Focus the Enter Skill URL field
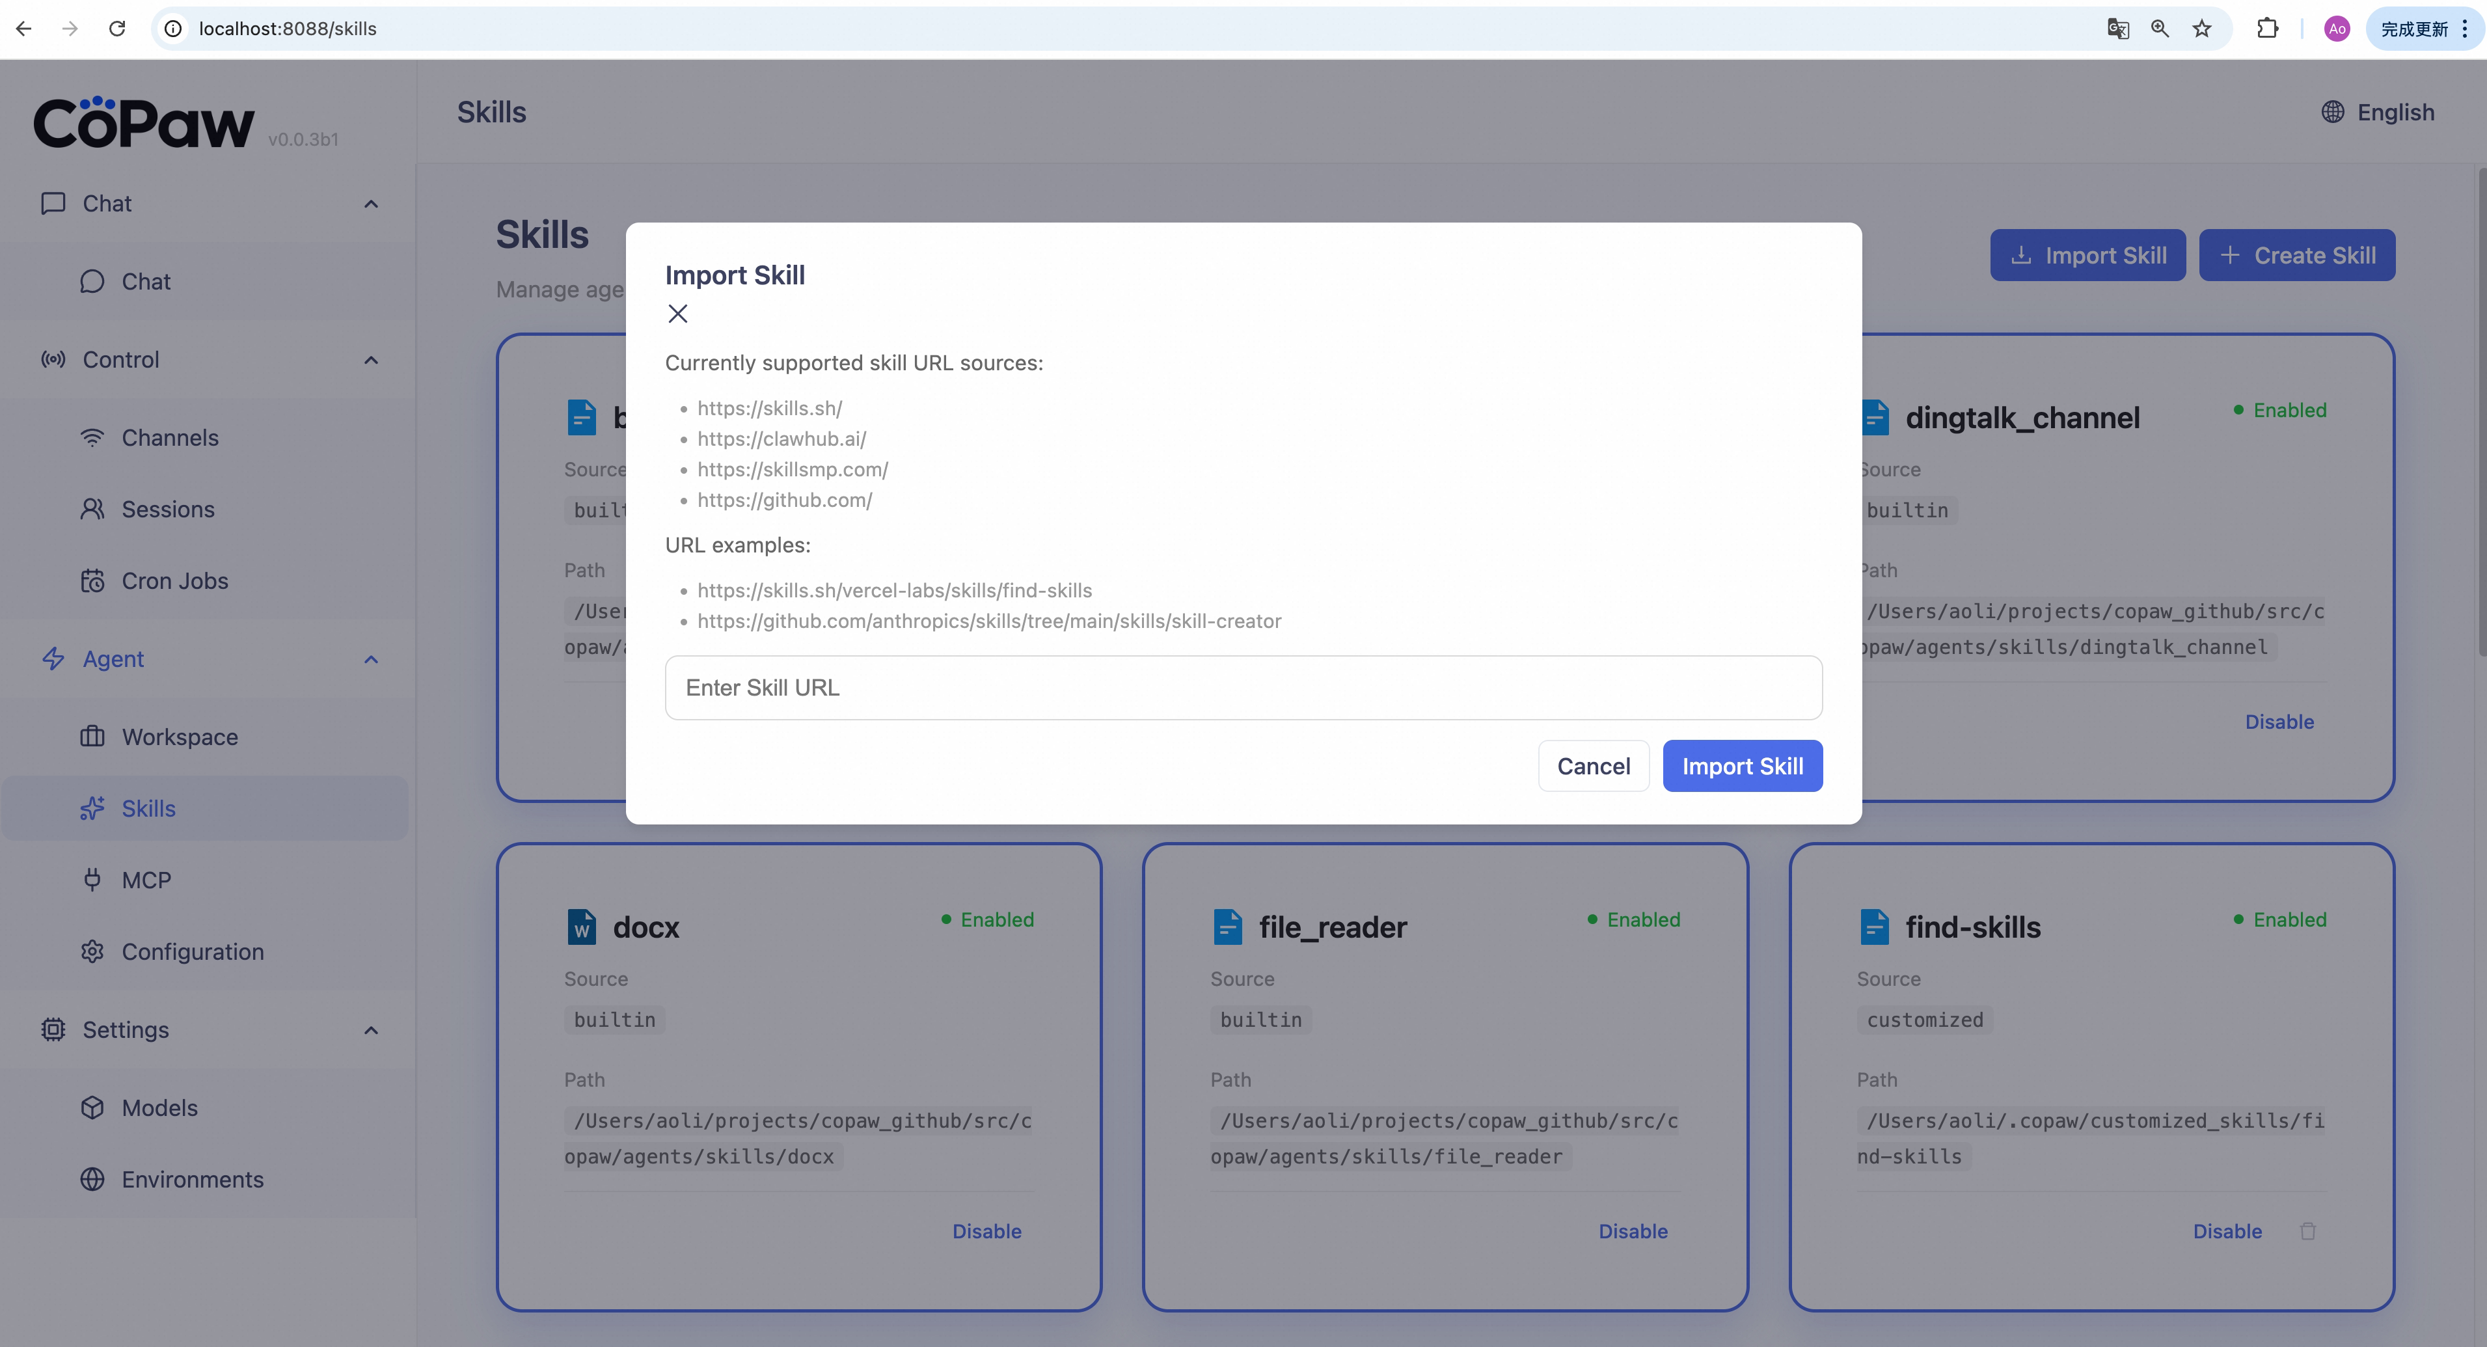This screenshot has height=1347, width=2487. [x=1243, y=688]
